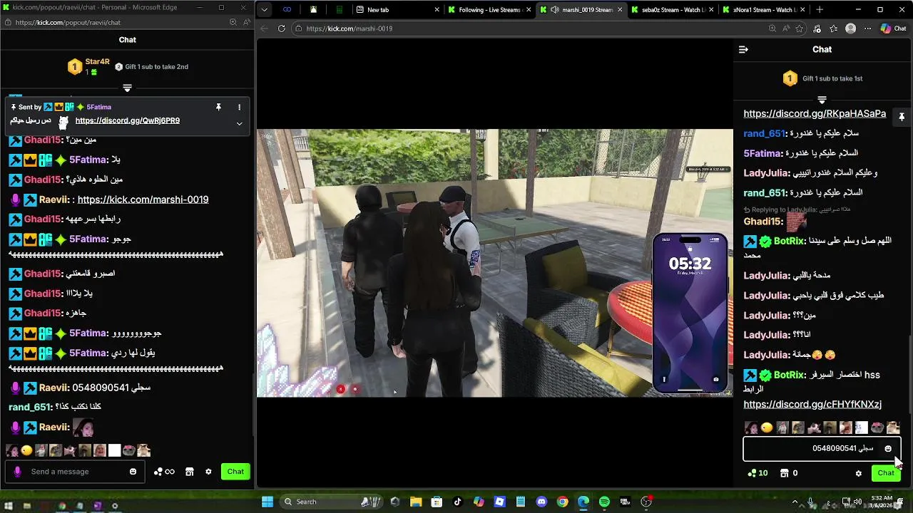913x513 pixels.
Task: Open Windows Start menu
Action: pos(267,502)
